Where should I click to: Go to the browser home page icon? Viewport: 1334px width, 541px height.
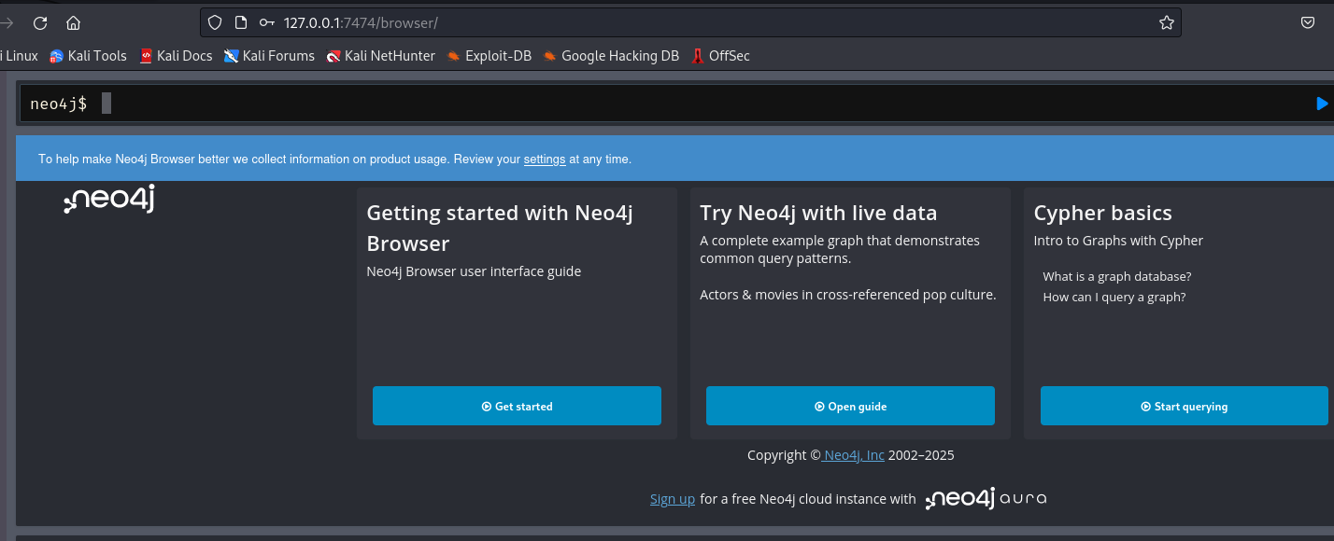(x=74, y=23)
